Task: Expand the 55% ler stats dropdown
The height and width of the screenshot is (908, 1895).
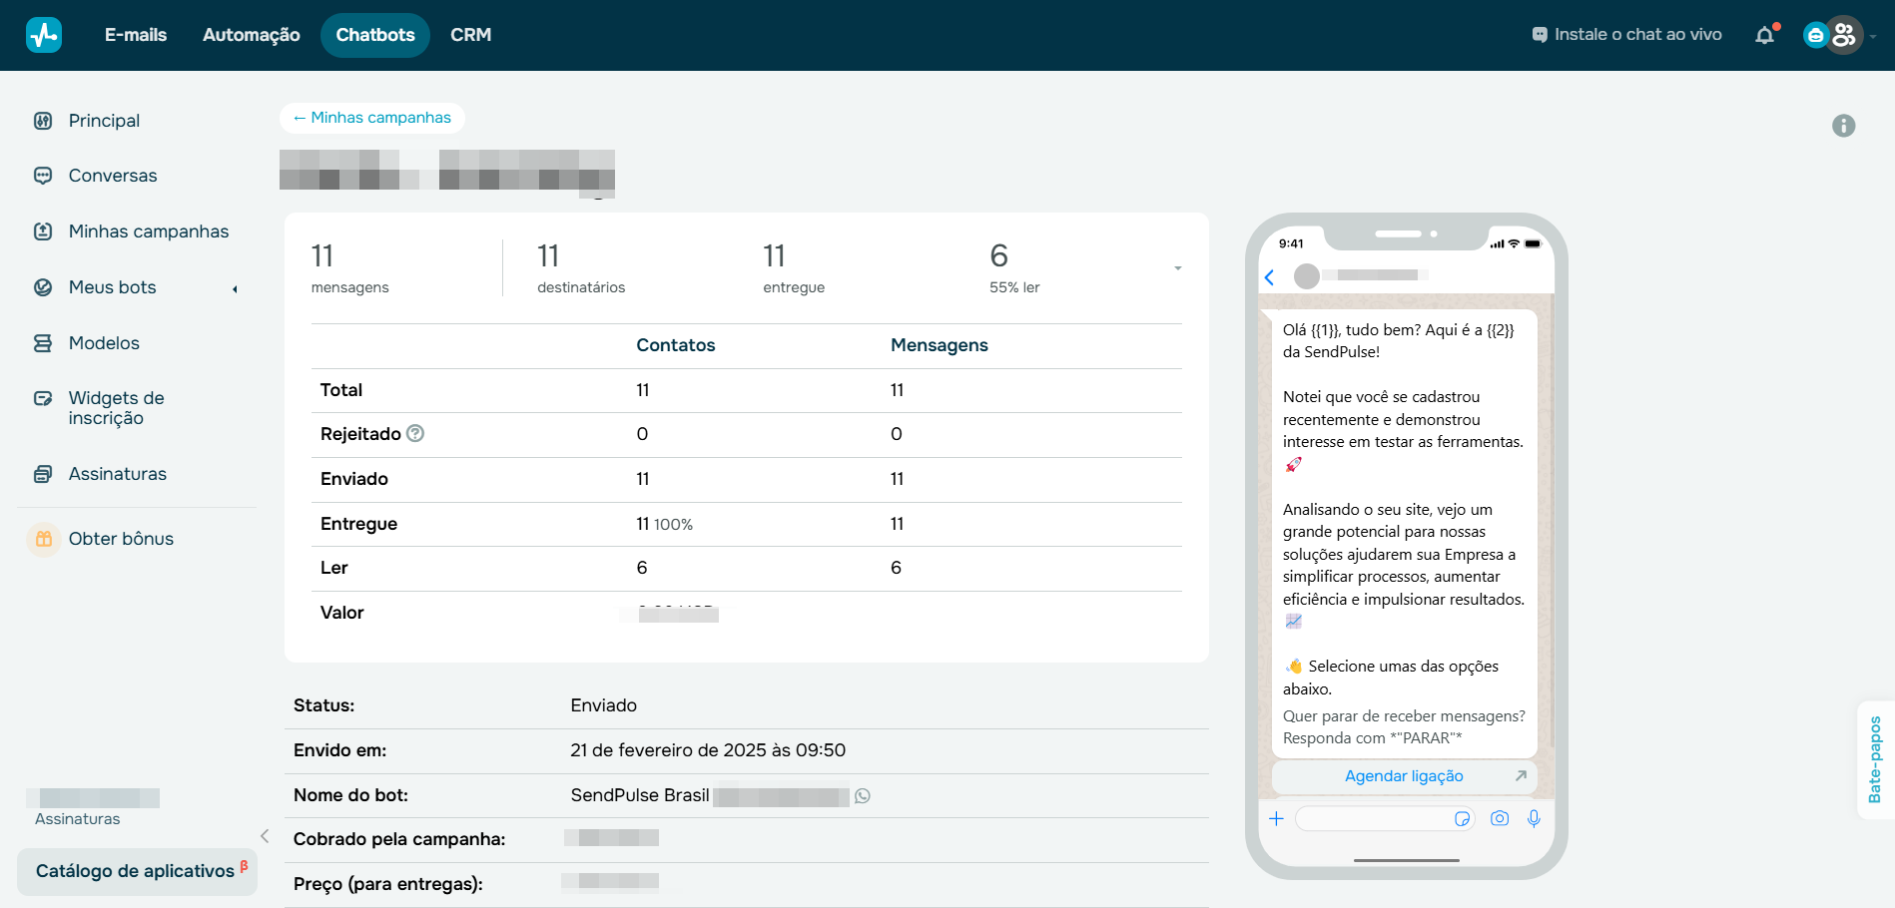Action: point(1177,268)
